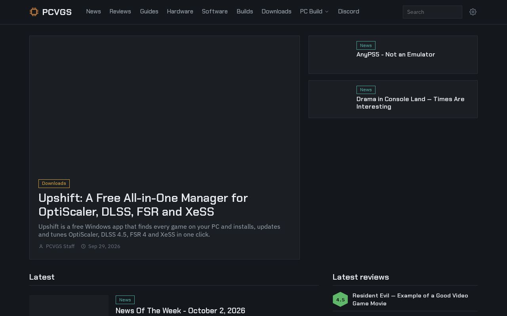Click the Downloads category tag on the featured article
Screen dimensions: 507x316
[54, 183]
